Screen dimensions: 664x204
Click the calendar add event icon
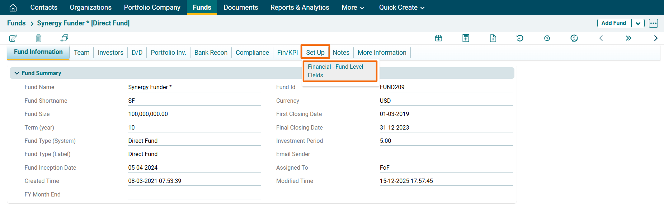(438, 38)
